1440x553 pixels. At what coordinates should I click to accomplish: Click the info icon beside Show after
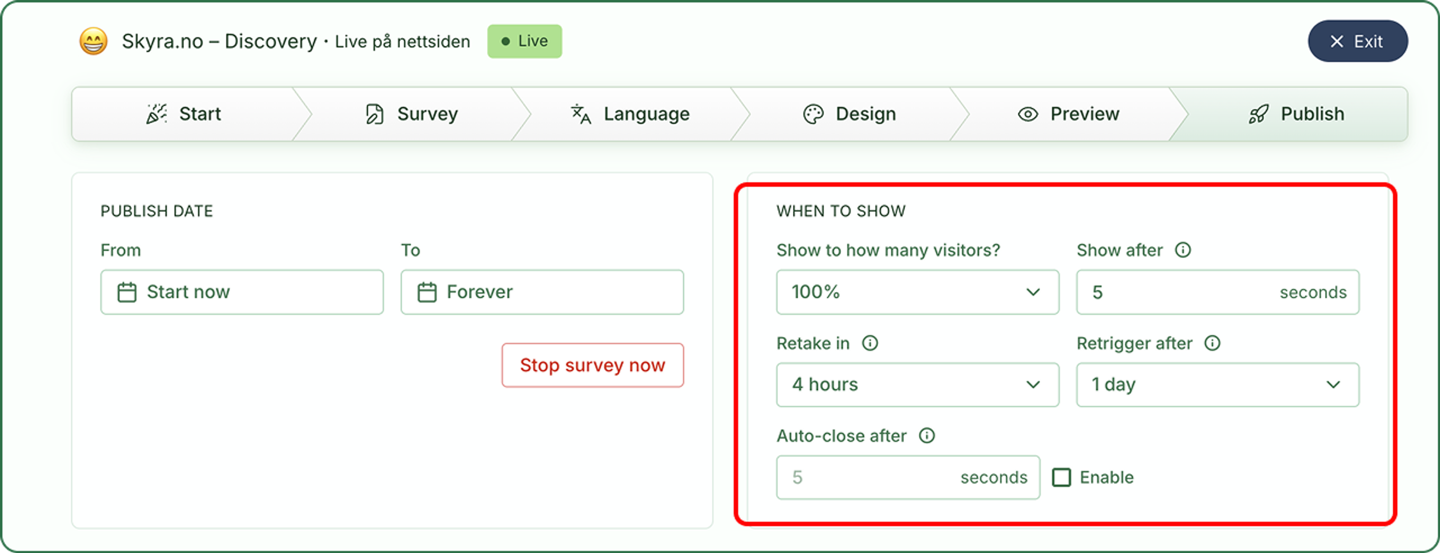point(1183,250)
